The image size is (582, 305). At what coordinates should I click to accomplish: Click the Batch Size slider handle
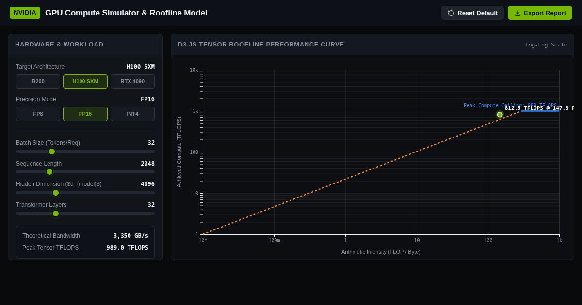[x=52, y=152]
